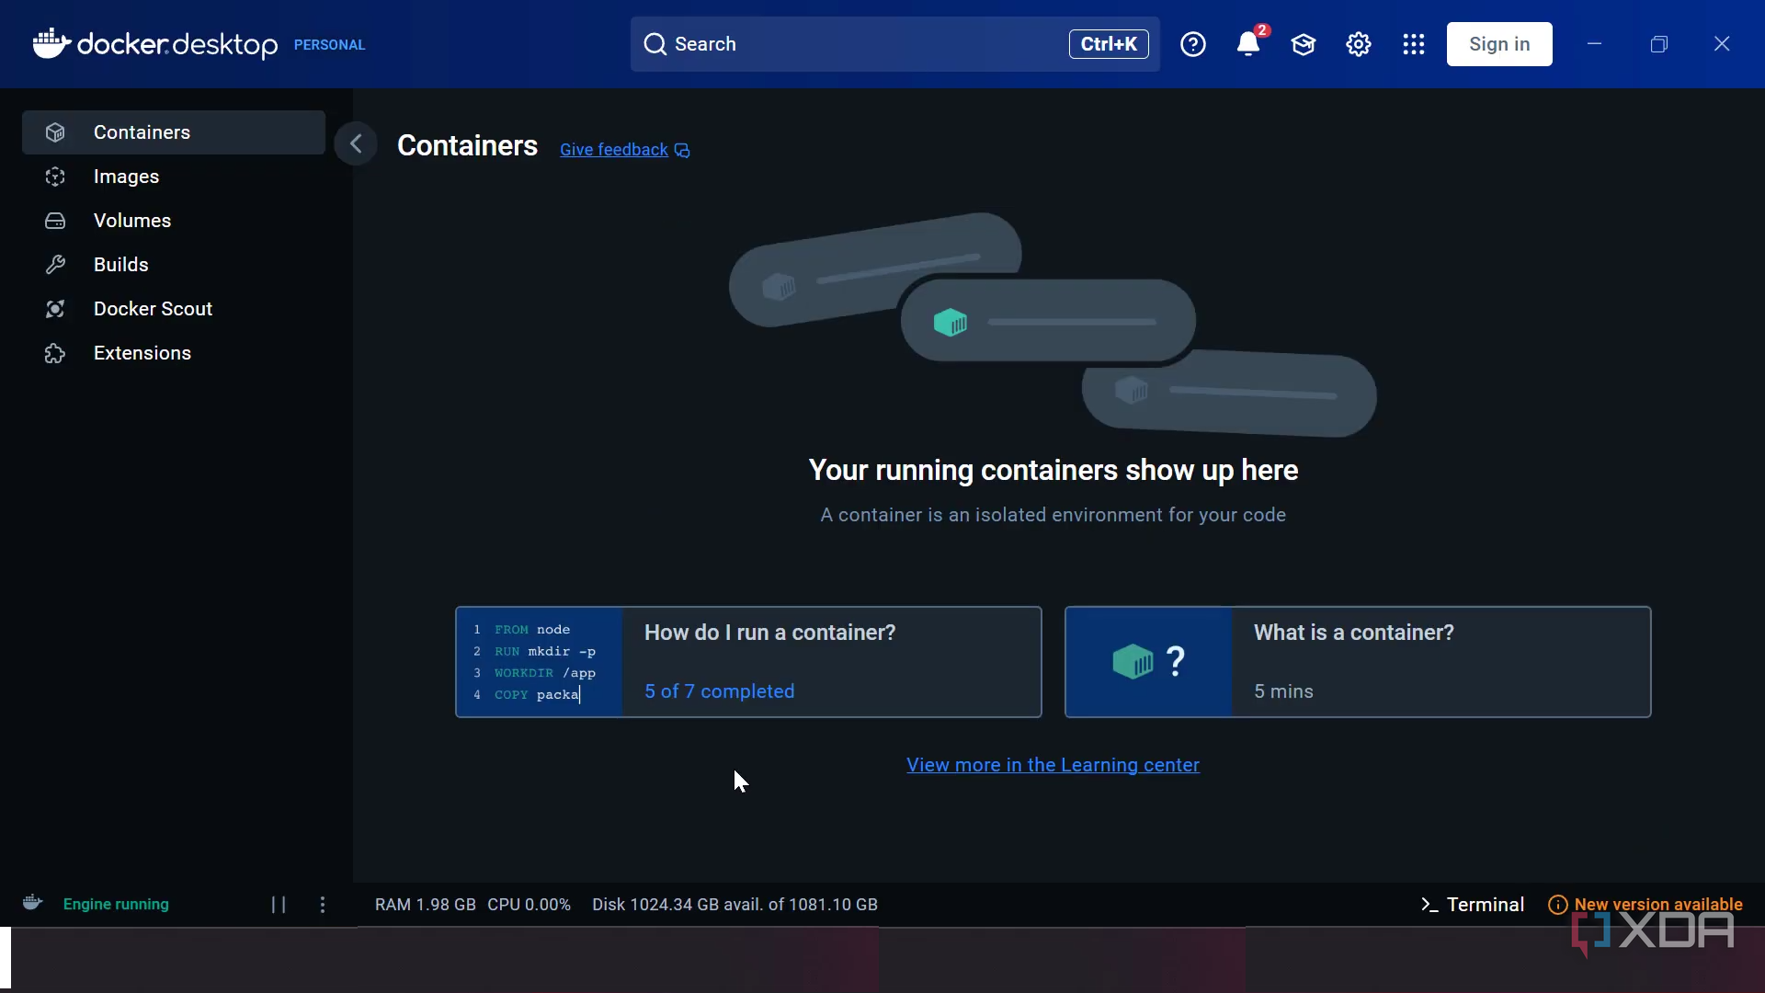
Task: Click the container question mark thumbnail
Action: pos(1149,662)
